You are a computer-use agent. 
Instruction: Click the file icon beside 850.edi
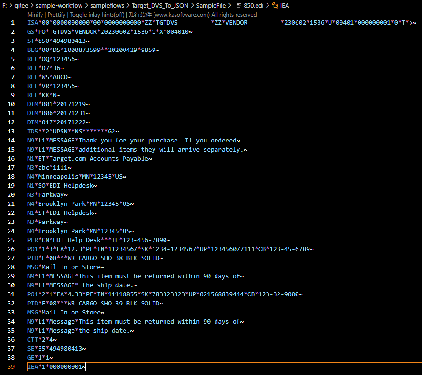point(239,5)
